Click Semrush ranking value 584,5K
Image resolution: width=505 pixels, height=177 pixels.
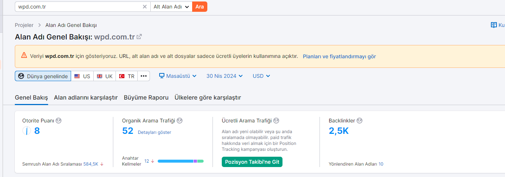pyautogui.click(x=91, y=164)
